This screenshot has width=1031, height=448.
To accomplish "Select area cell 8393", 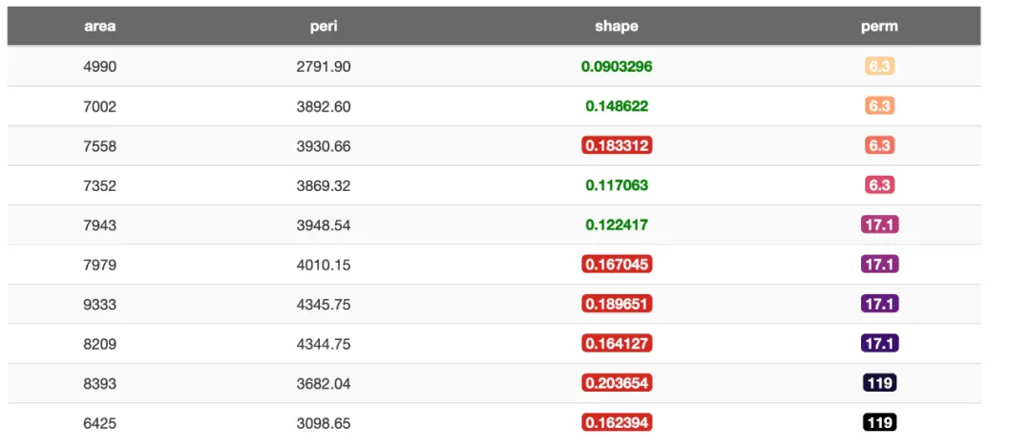I will click(x=100, y=384).
